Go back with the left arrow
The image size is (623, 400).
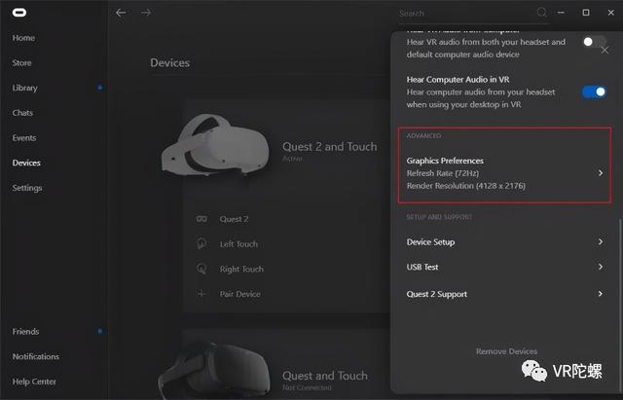pos(121,13)
